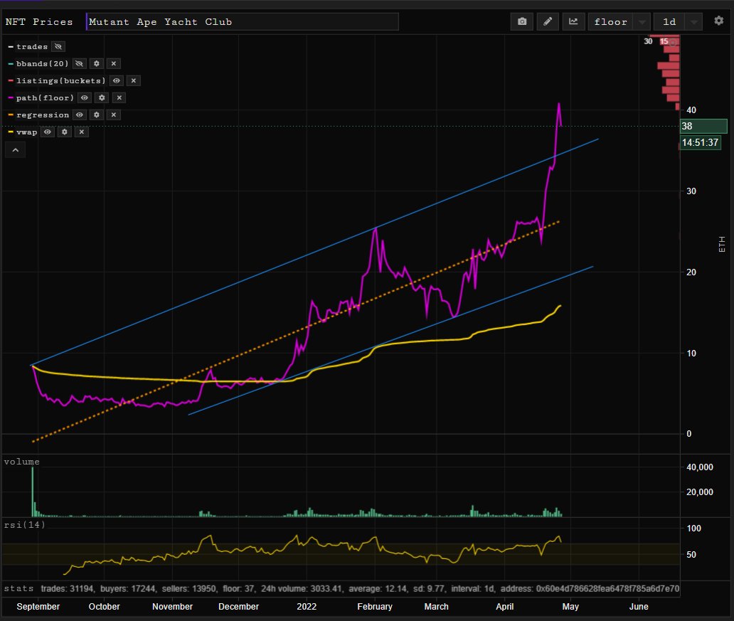The height and width of the screenshot is (621, 734).
Task: Select the pencil drawing tool
Action: pos(547,21)
